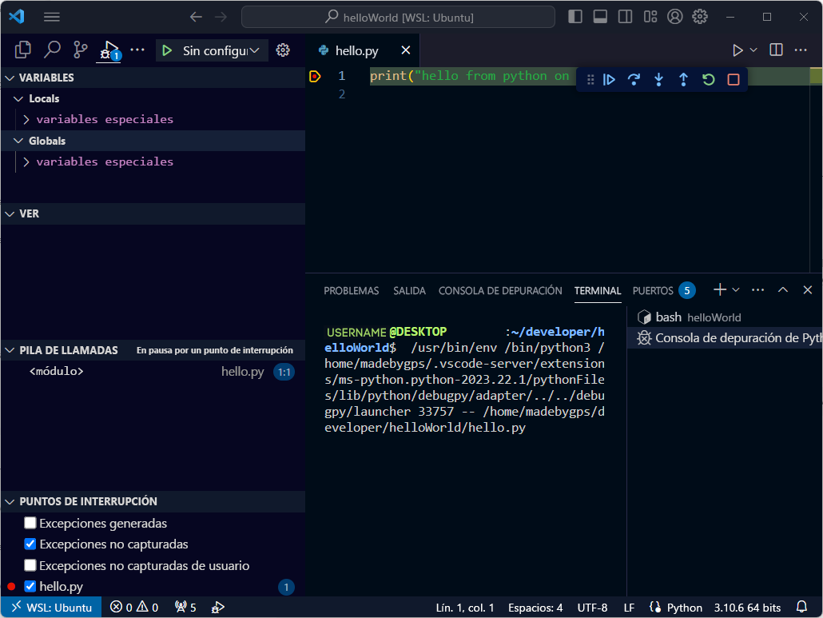Viewport: 823px width, 618px height.
Task: Disable Excepciones no capturadas checkbox
Action: (x=30, y=544)
